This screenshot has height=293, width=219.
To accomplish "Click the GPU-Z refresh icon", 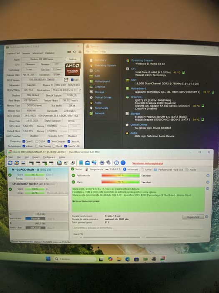I will (75, 52).
